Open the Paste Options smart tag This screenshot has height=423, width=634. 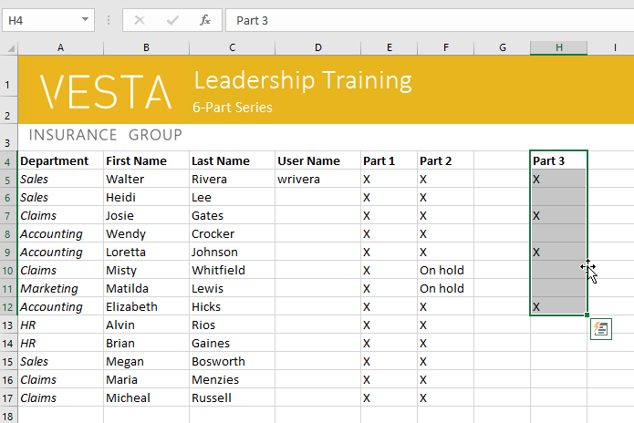point(600,329)
